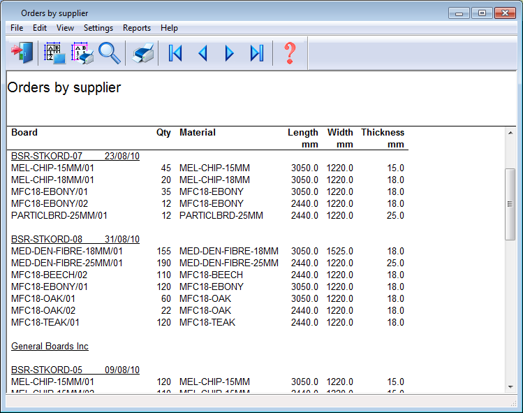The height and width of the screenshot is (413, 523).
Task: Select board MFC18-OAK/02 row
Action: (207, 310)
